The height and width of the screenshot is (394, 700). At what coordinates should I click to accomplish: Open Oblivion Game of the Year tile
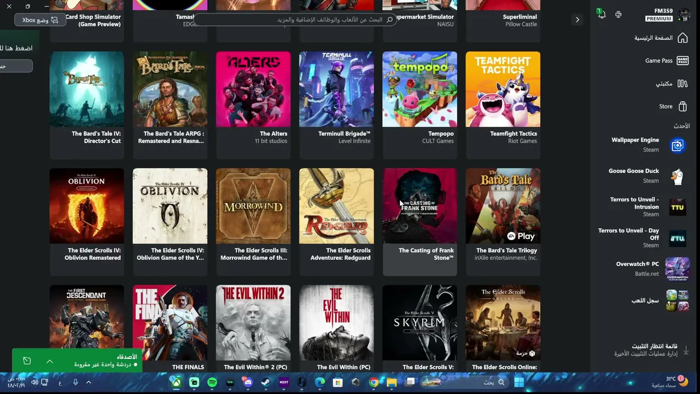click(170, 221)
